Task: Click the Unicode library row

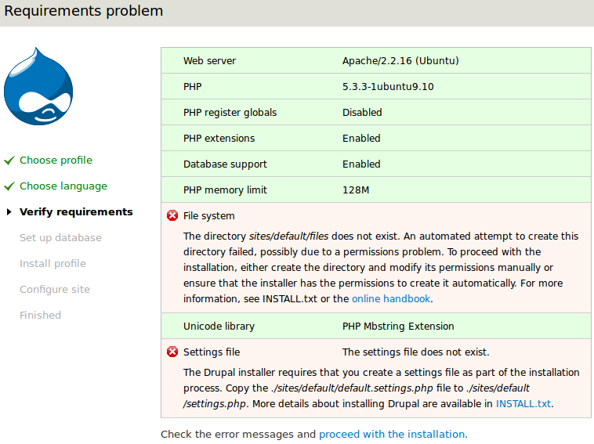Action: [376, 327]
